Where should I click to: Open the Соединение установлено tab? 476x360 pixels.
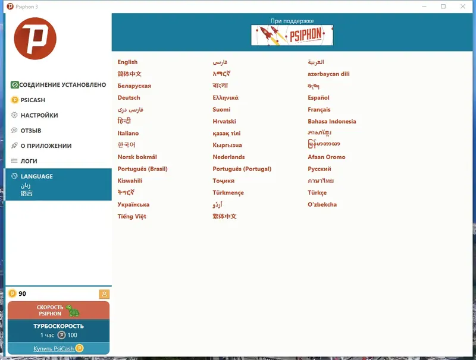point(58,85)
